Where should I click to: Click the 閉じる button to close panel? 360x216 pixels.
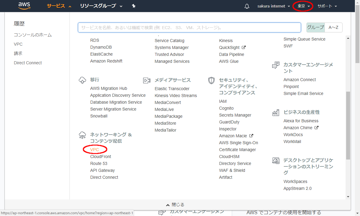point(175,205)
